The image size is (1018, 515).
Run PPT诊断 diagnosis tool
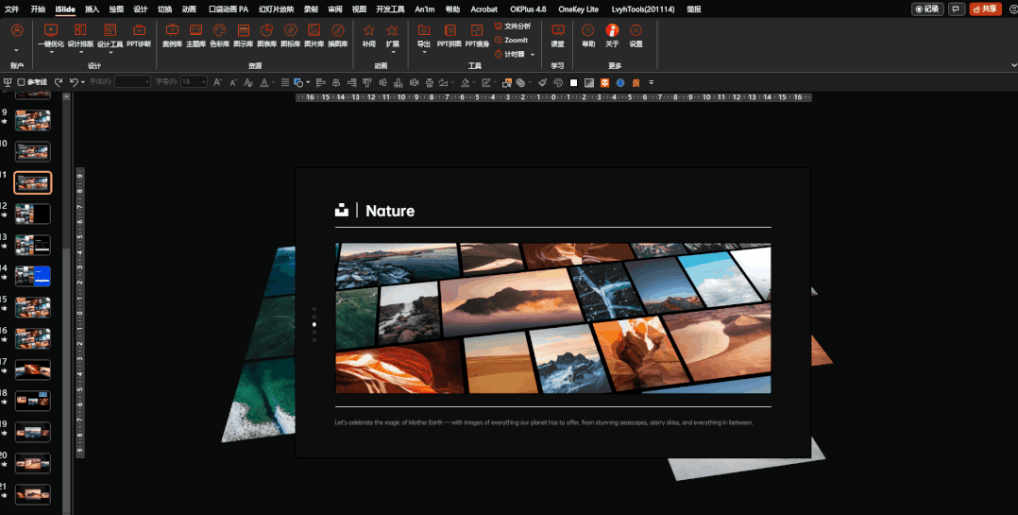click(x=139, y=35)
